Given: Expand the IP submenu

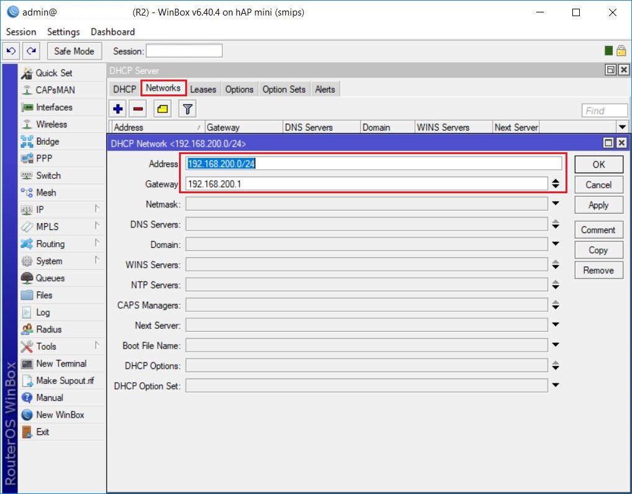Looking at the screenshot, I should 97,209.
